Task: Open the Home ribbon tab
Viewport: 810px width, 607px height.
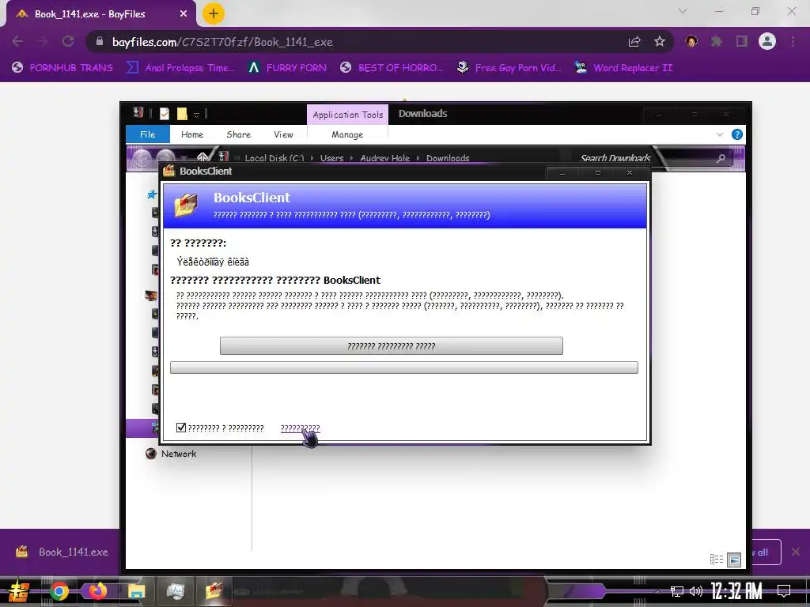Action: coord(192,134)
